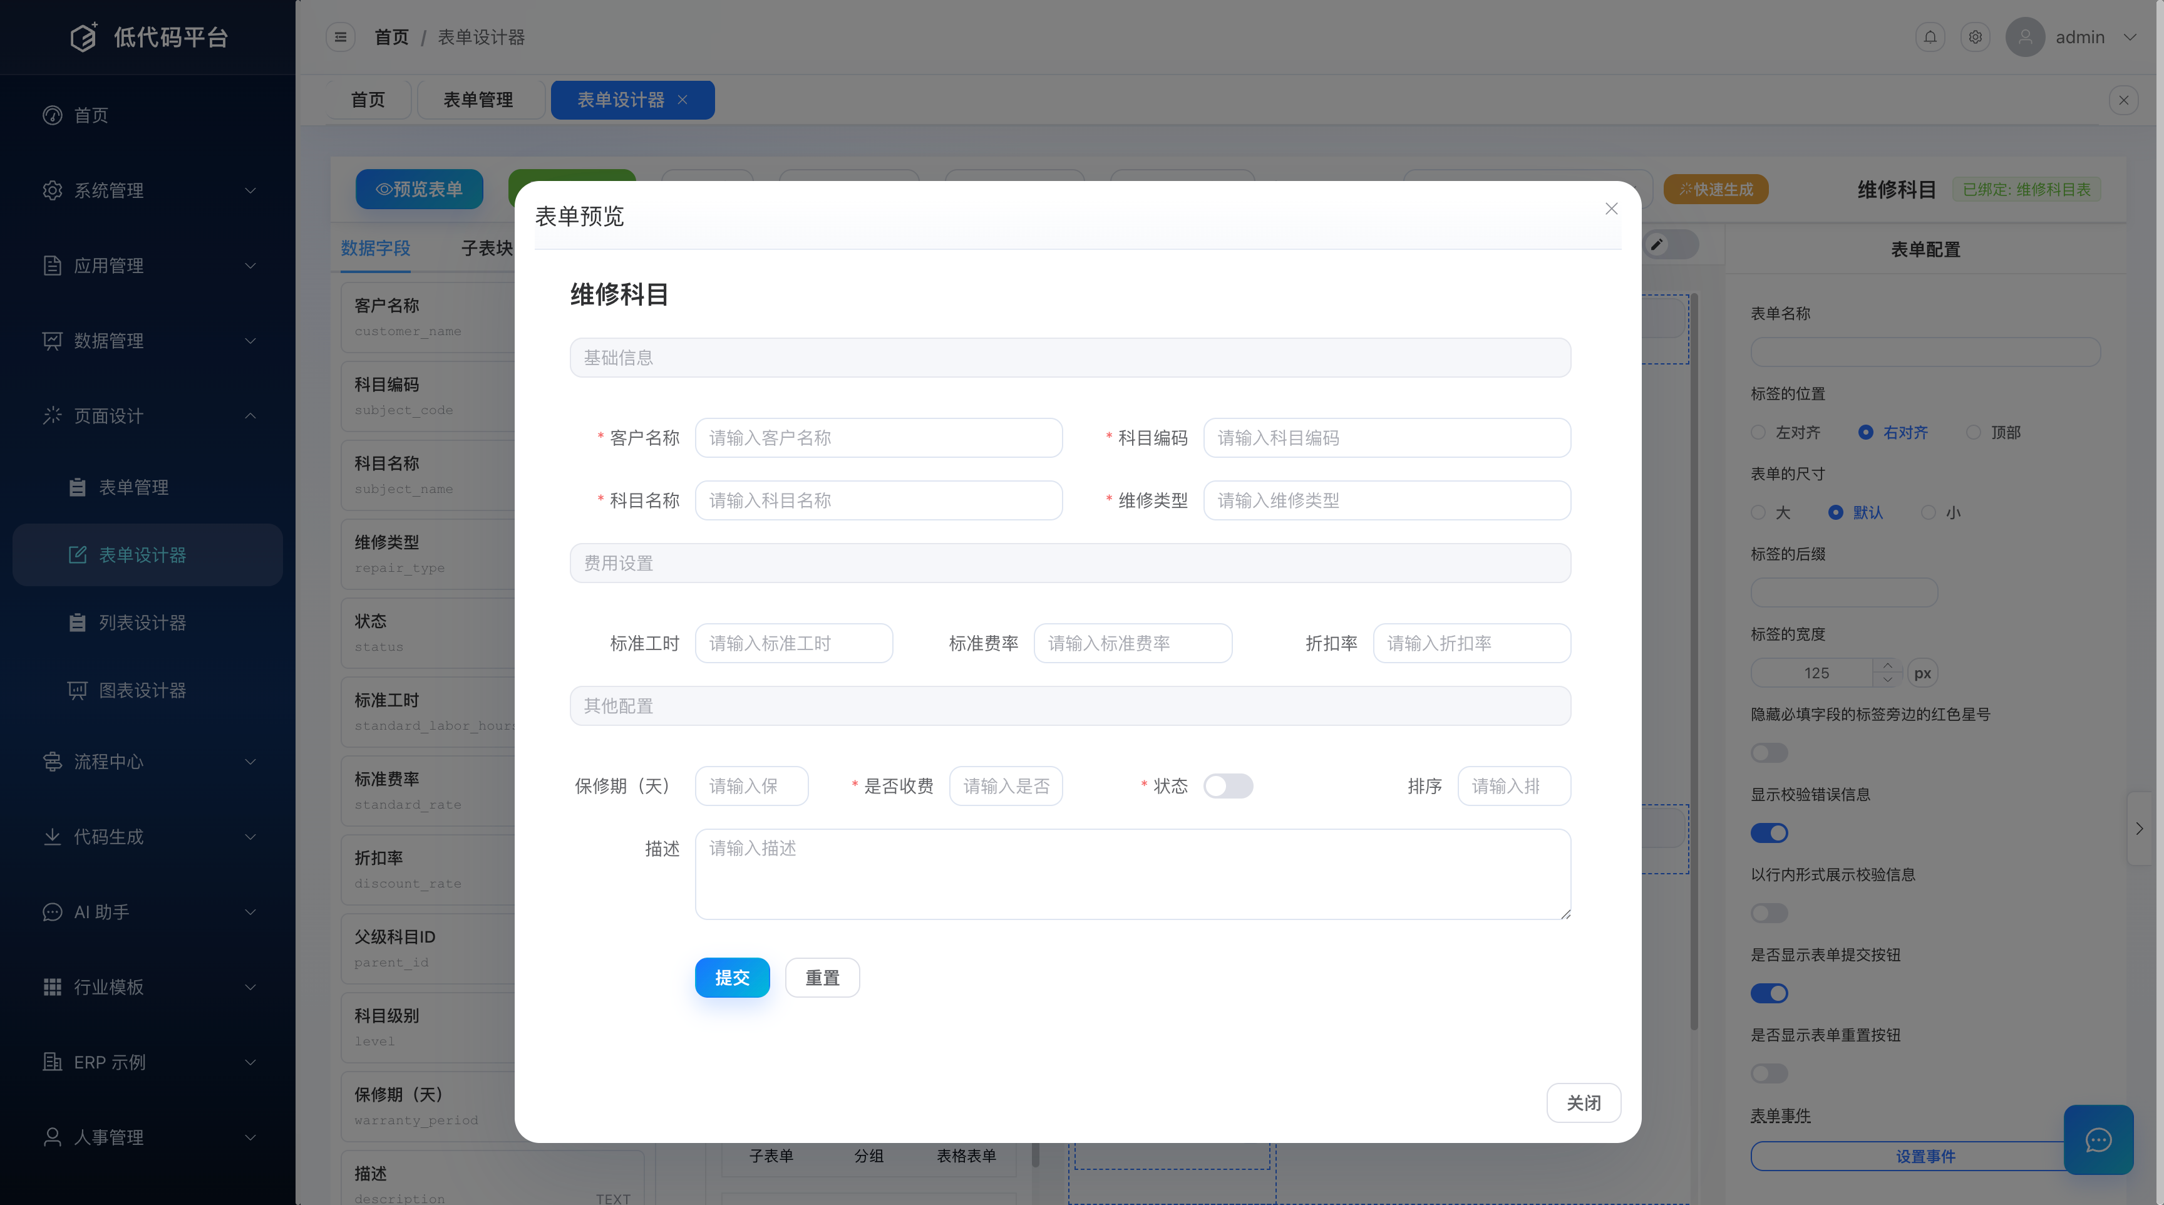
Task: Close the form preview dialog with X icon
Action: tap(1611, 209)
